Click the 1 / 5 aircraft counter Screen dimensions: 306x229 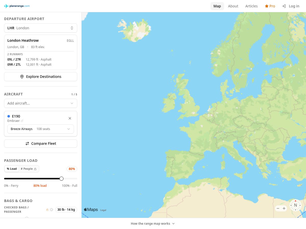[74, 94]
